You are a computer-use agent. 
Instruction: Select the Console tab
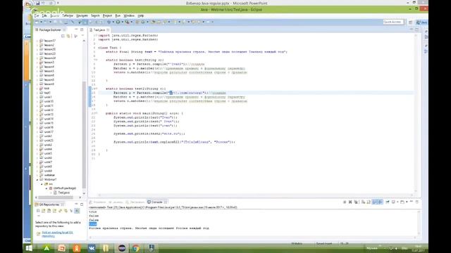(x=157, y=202)
